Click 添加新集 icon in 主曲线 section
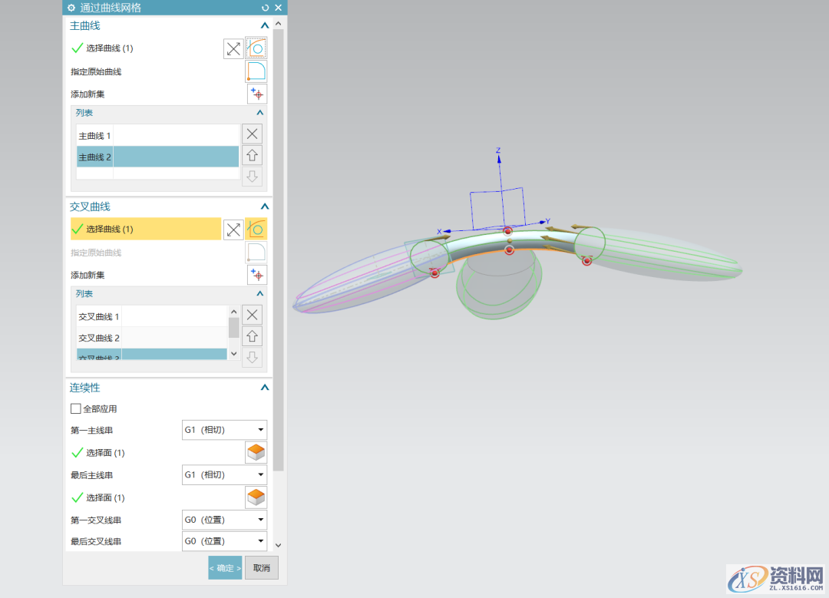Screen dimensions: 829x598 (x=256, y=94)
